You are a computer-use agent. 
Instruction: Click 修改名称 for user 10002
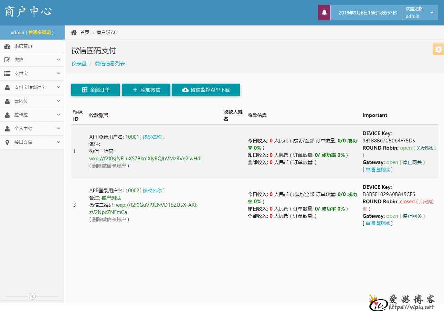coord(152,191)
